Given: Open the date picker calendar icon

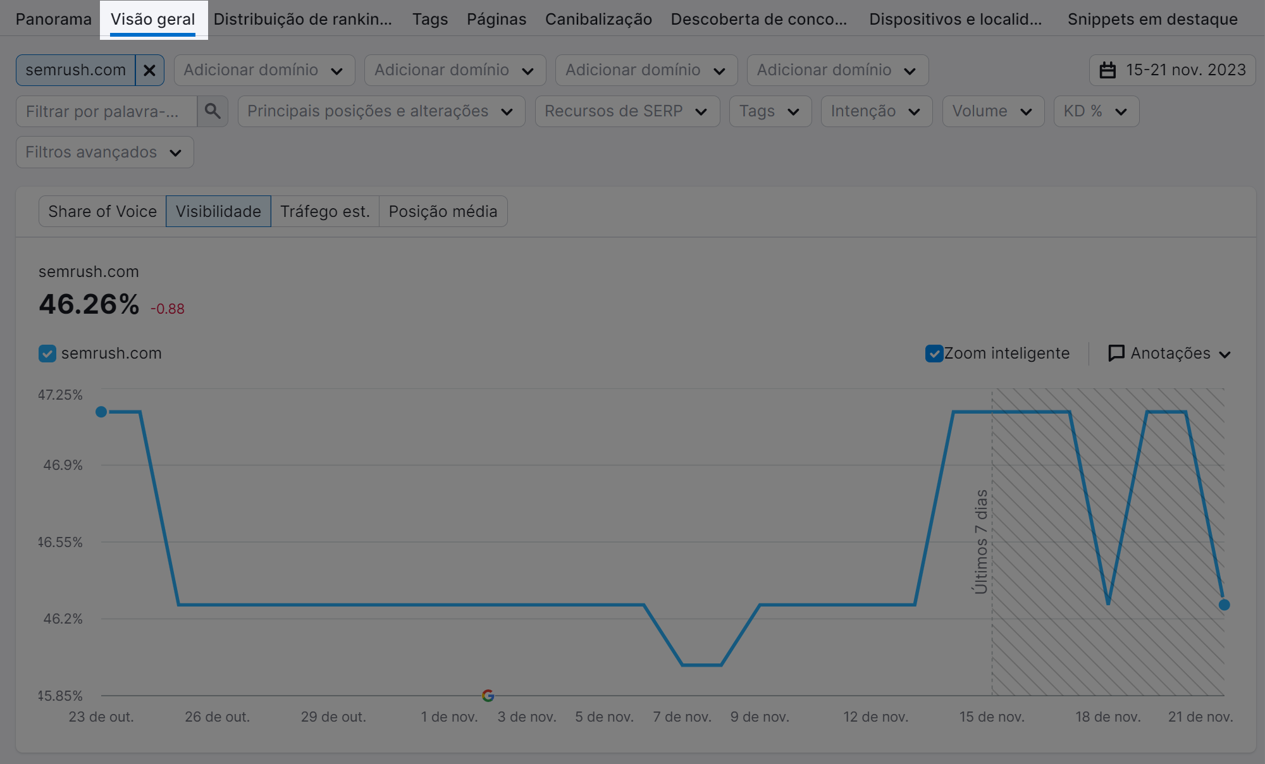Looking at the screenshot, I should coord(1109,70).
